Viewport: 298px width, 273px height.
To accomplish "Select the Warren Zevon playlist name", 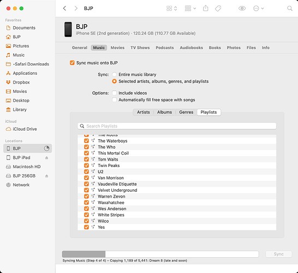I will point(111,197).
